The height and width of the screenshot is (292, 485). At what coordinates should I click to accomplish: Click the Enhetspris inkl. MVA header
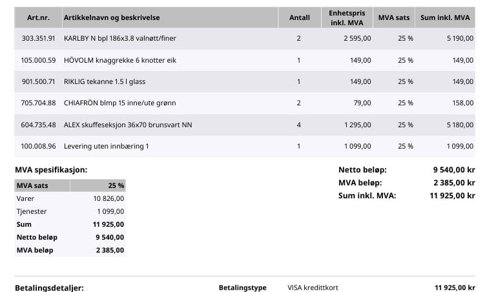(x=346, y=17)
